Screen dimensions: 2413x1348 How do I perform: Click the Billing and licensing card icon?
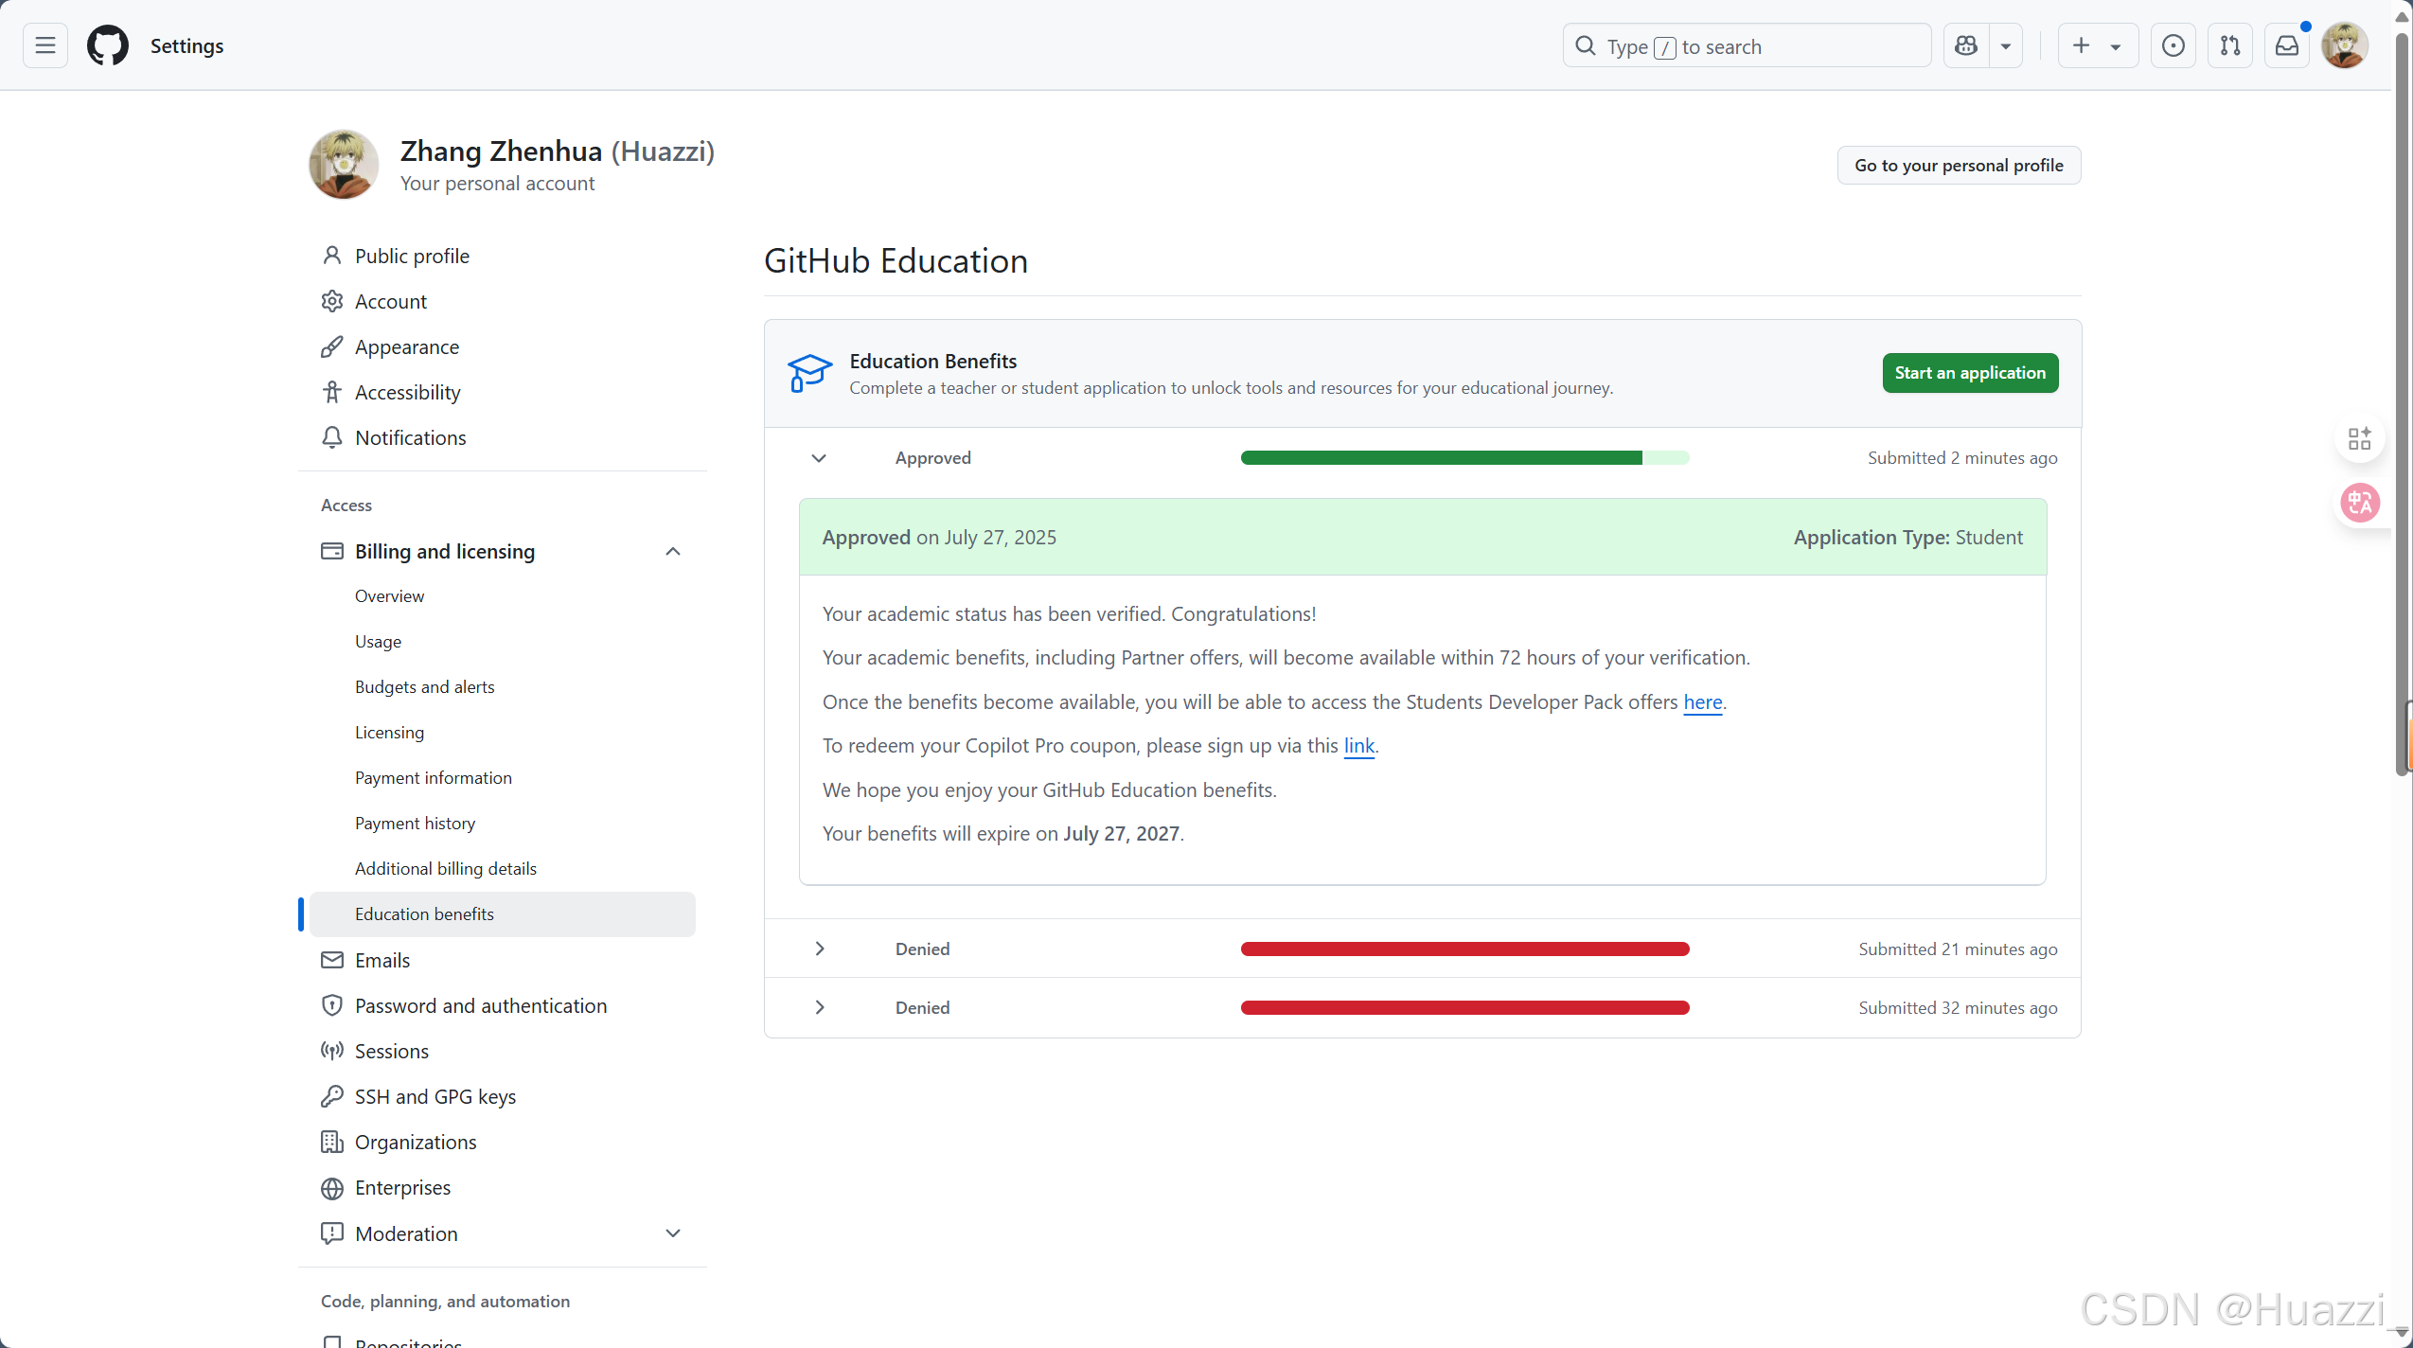coord(332,551)
